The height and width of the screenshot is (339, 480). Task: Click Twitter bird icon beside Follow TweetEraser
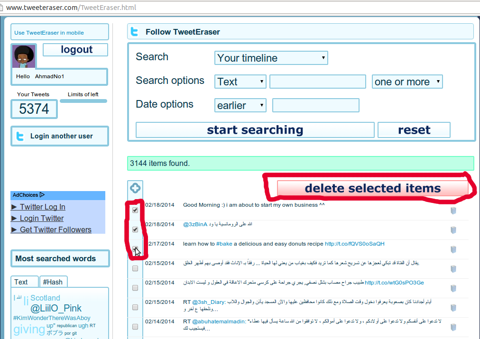[x=135, y=32]
